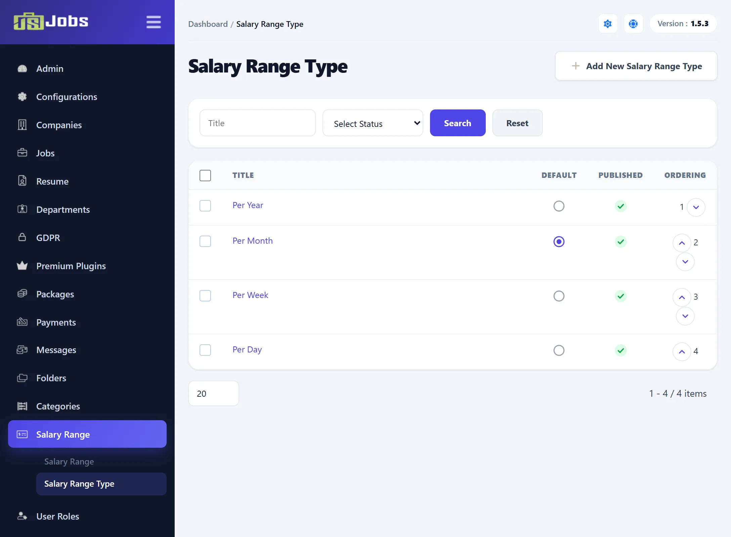731x537 pixels.
Task: Check the Per Year row checkbox
Action: point(205,206)
